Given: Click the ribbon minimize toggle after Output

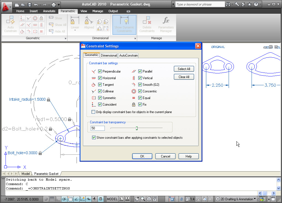Looking at the screenshot, I should tap(128, 11).
